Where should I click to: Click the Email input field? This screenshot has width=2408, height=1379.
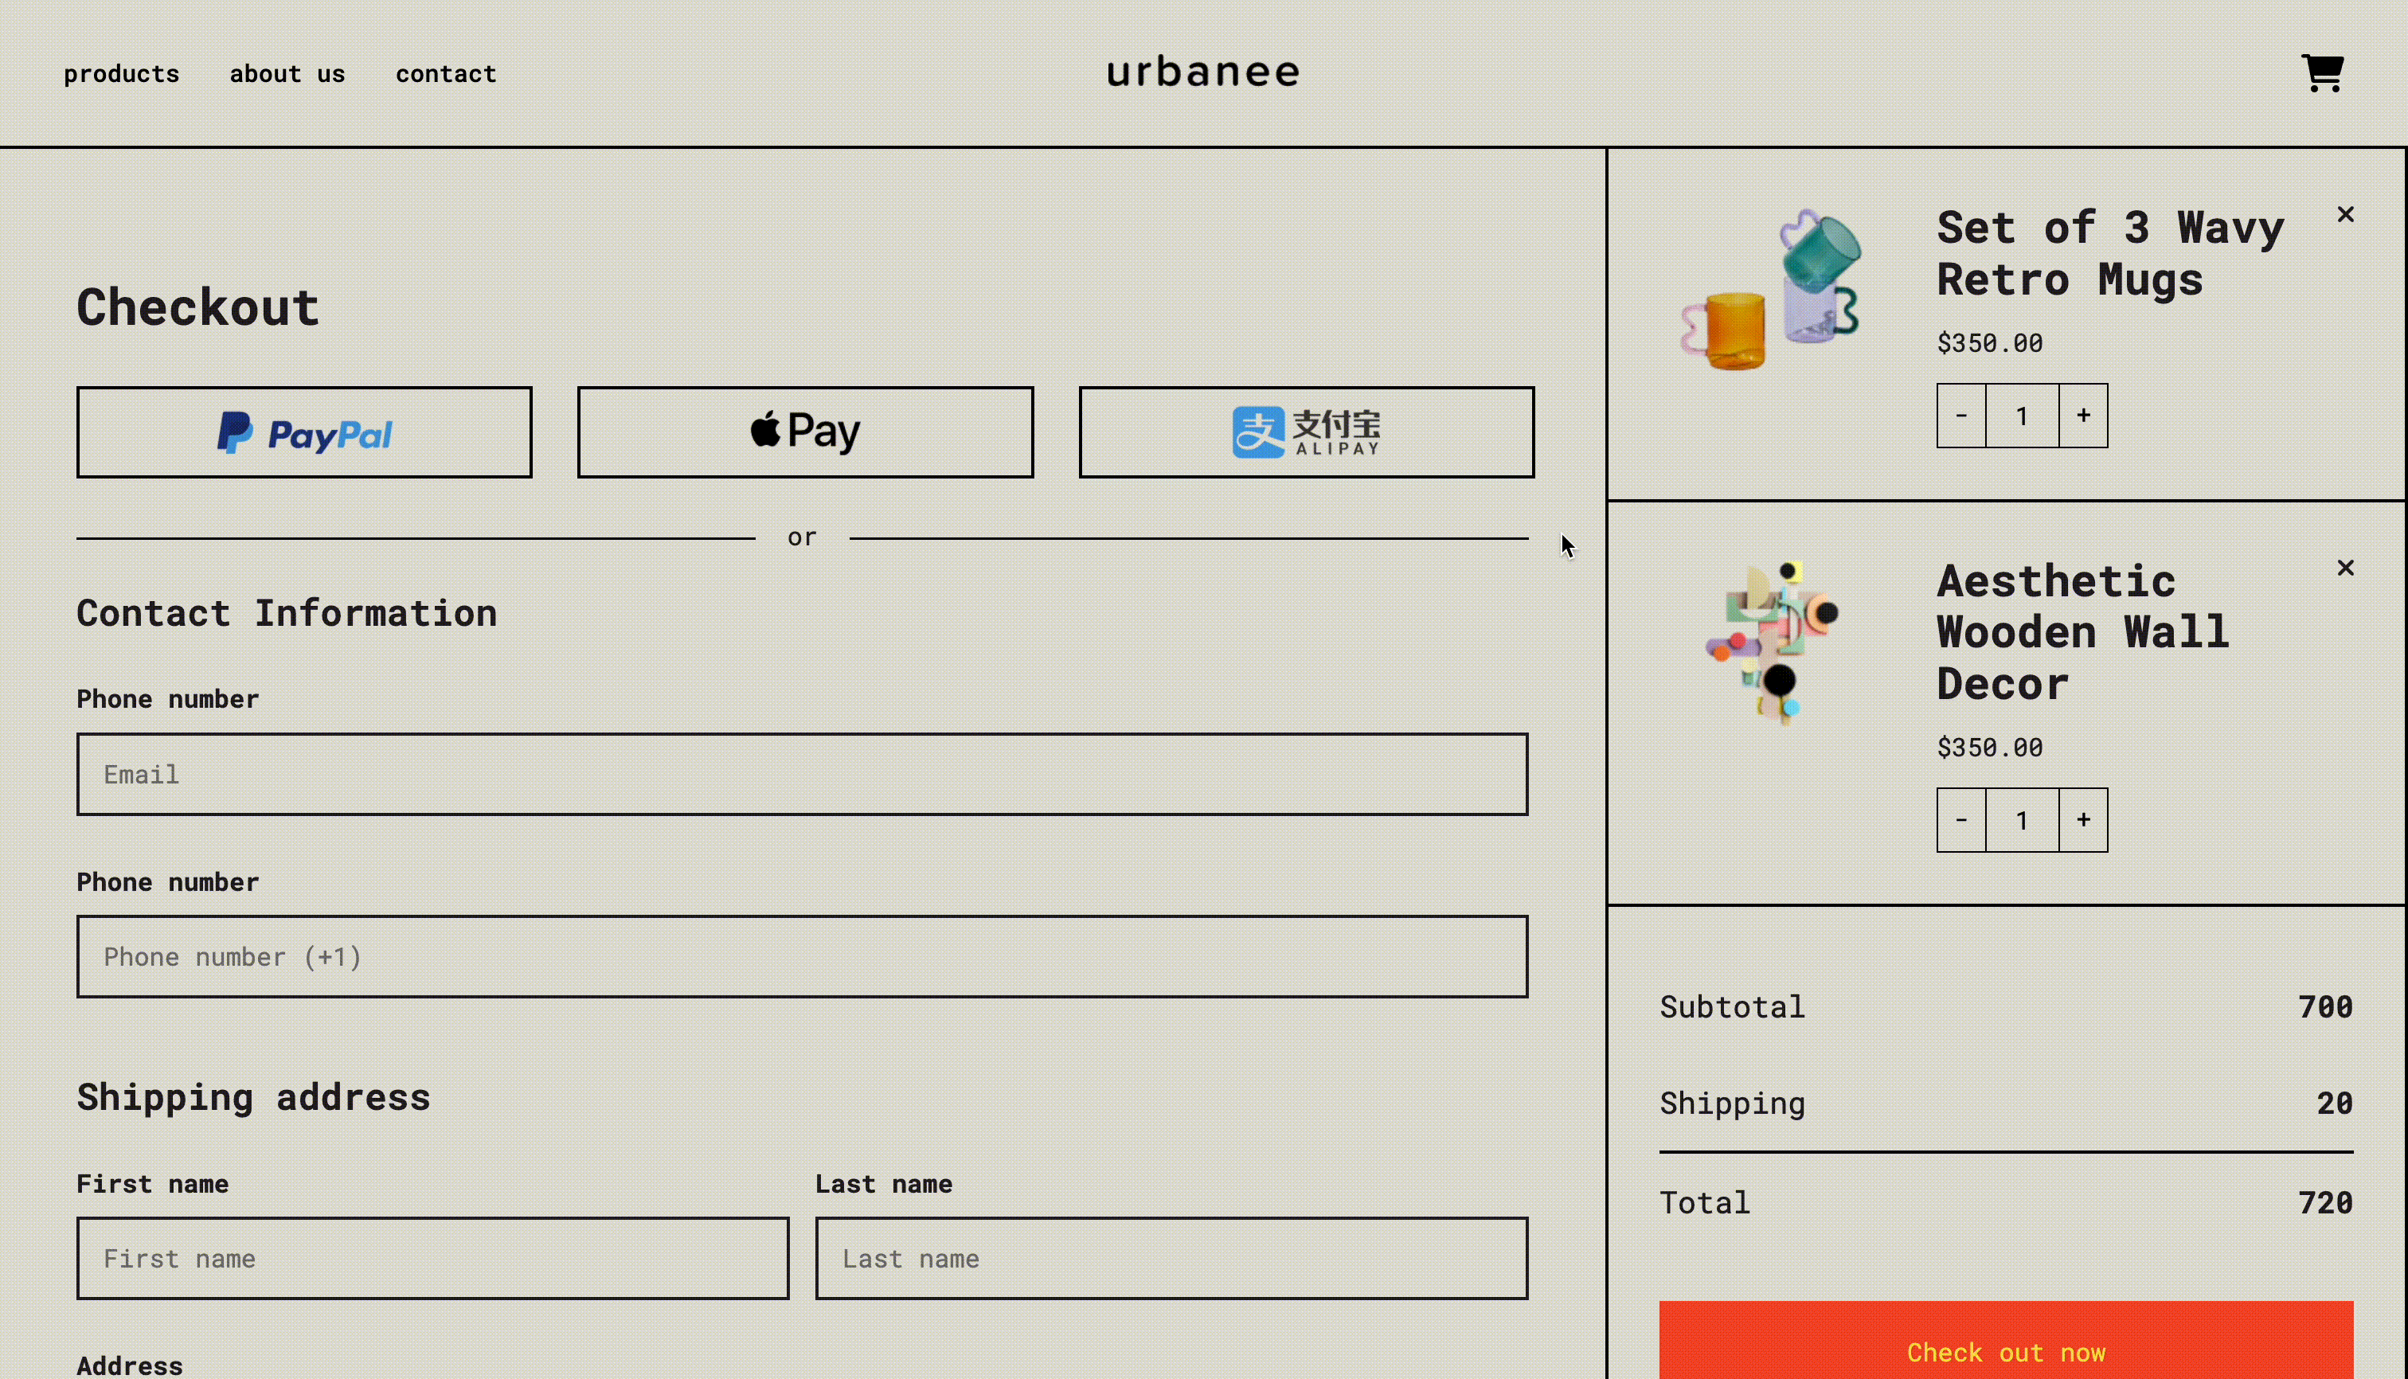(x=802, y=774)
